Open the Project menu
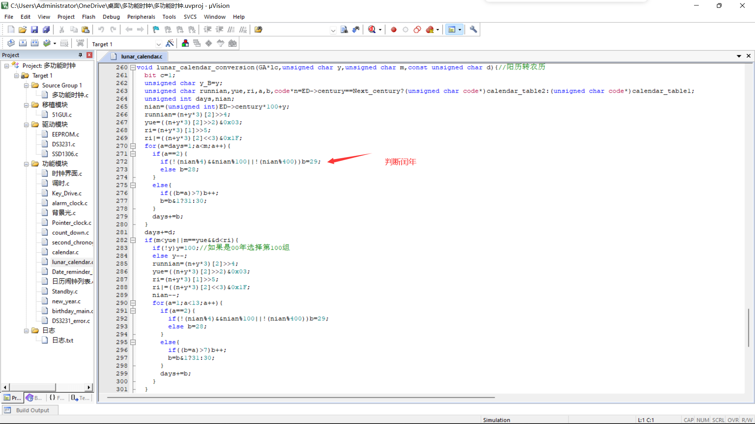Screen dimensions: 755x424 [66, 17]
